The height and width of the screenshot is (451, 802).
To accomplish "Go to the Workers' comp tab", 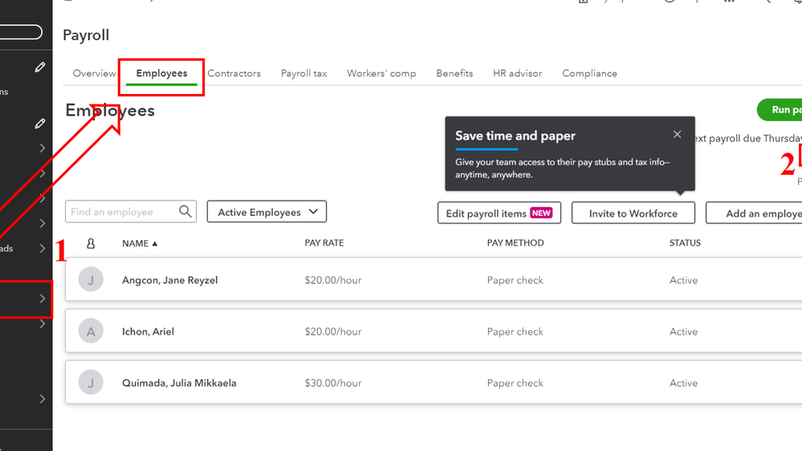I will (381, 73).
